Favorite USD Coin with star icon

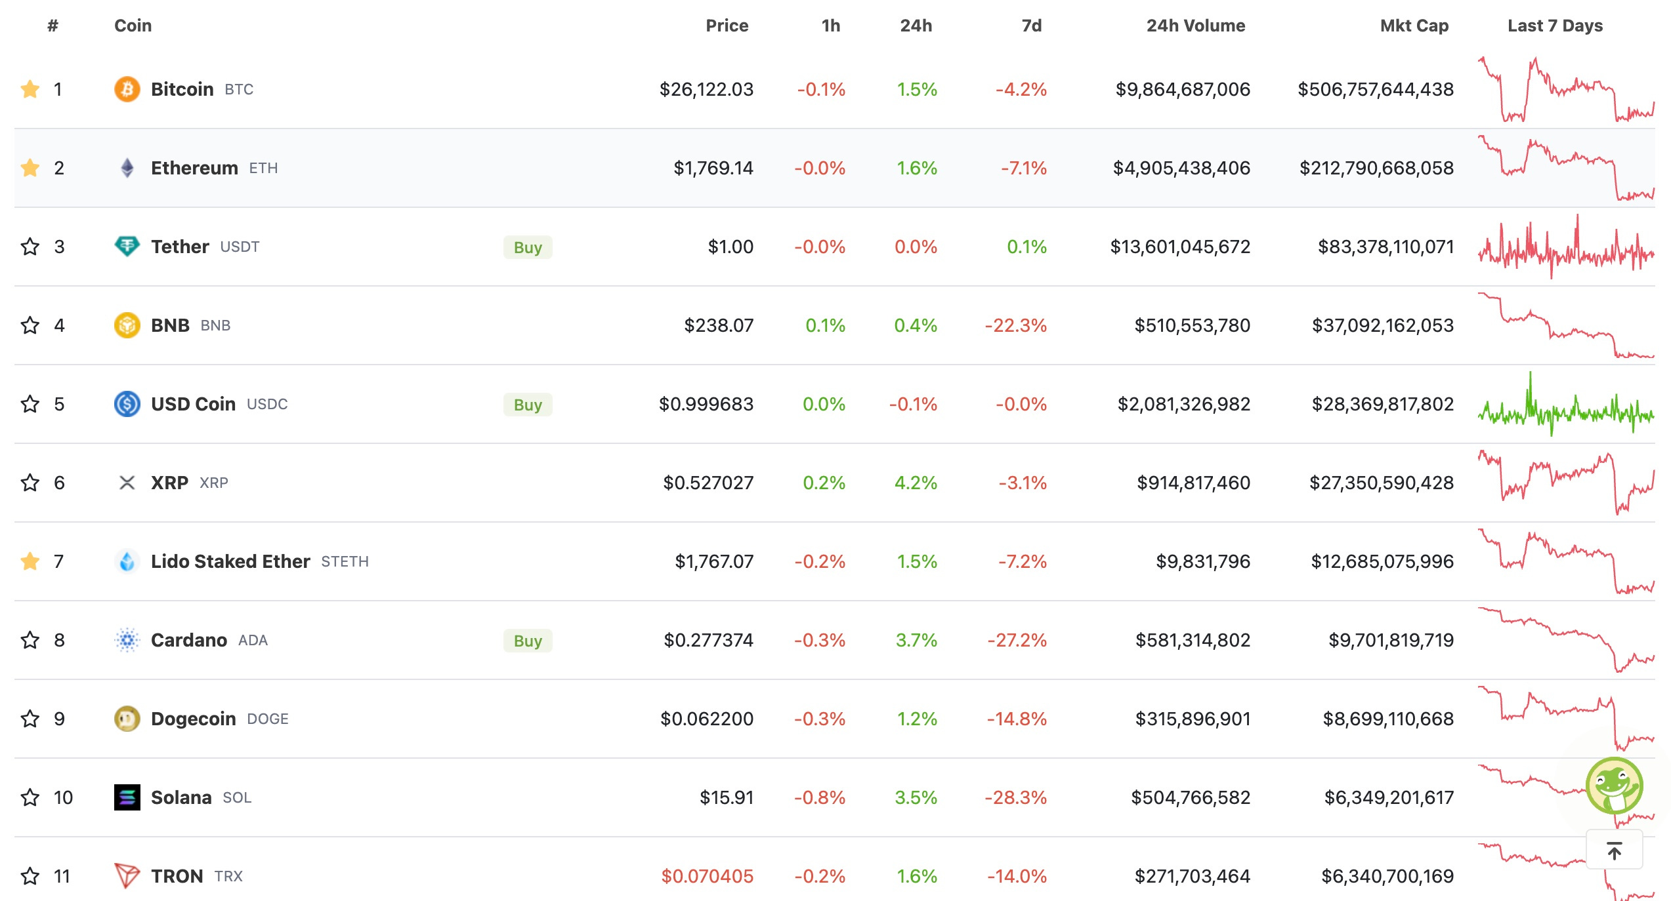pos(30,404)
